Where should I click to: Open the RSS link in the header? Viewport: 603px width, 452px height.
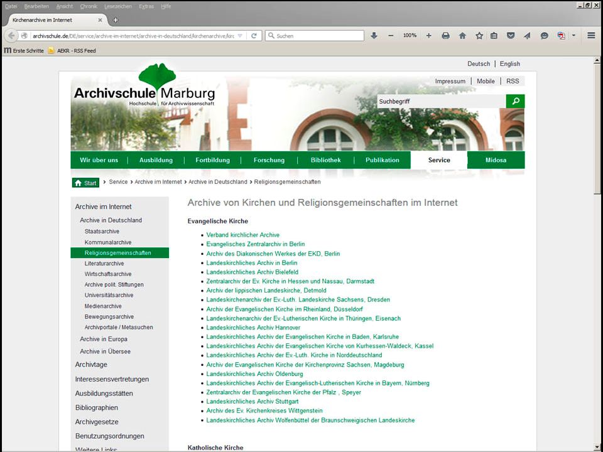(513, 81)
